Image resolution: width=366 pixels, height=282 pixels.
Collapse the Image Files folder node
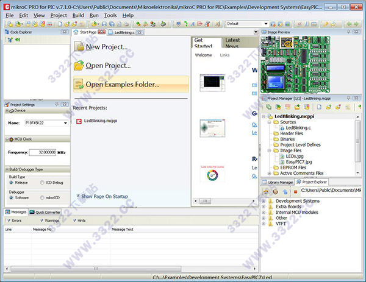pyautogui.click(x=269, y=150)
